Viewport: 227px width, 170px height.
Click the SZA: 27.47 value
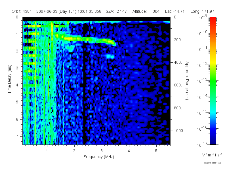(x=116, y=11)
